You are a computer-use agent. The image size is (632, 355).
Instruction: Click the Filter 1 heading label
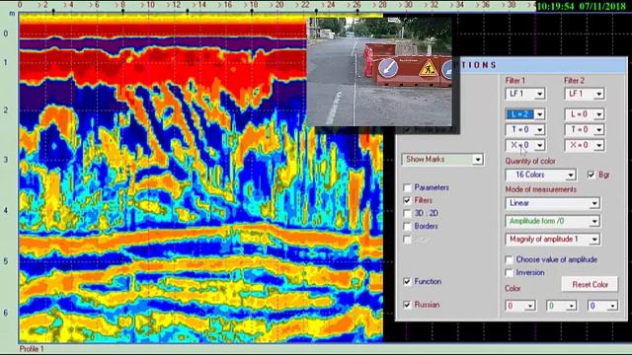515,81
